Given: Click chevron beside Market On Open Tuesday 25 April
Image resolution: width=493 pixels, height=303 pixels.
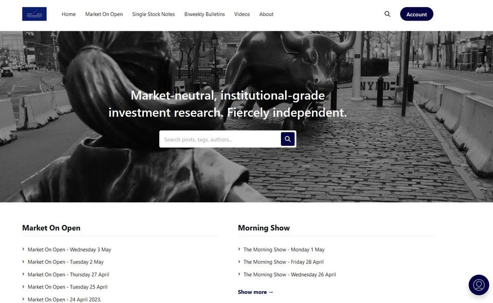Looking at the screenshot, I should 23,287.
